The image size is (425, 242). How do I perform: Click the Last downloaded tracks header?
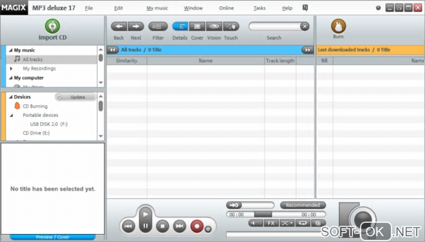point(370,50)
